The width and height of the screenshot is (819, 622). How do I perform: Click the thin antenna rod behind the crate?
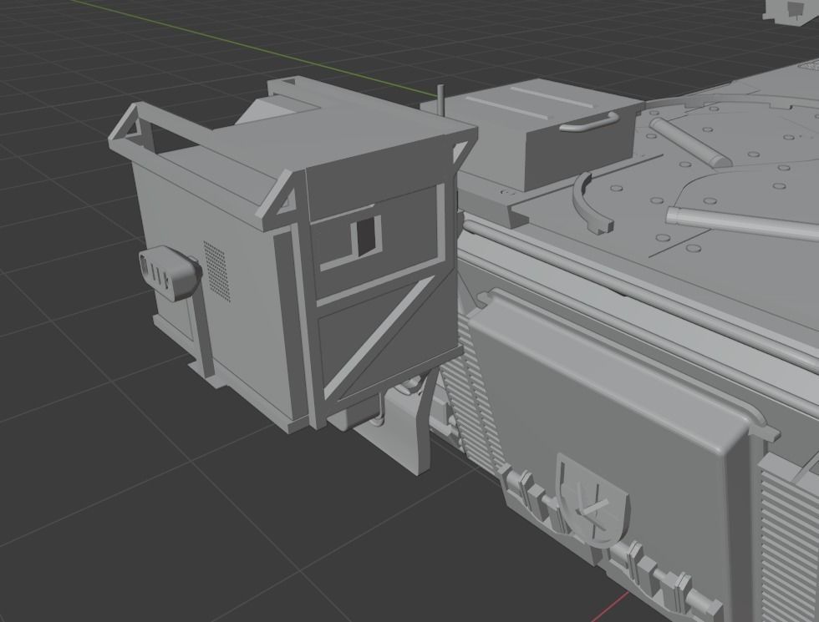coord(441,99)
